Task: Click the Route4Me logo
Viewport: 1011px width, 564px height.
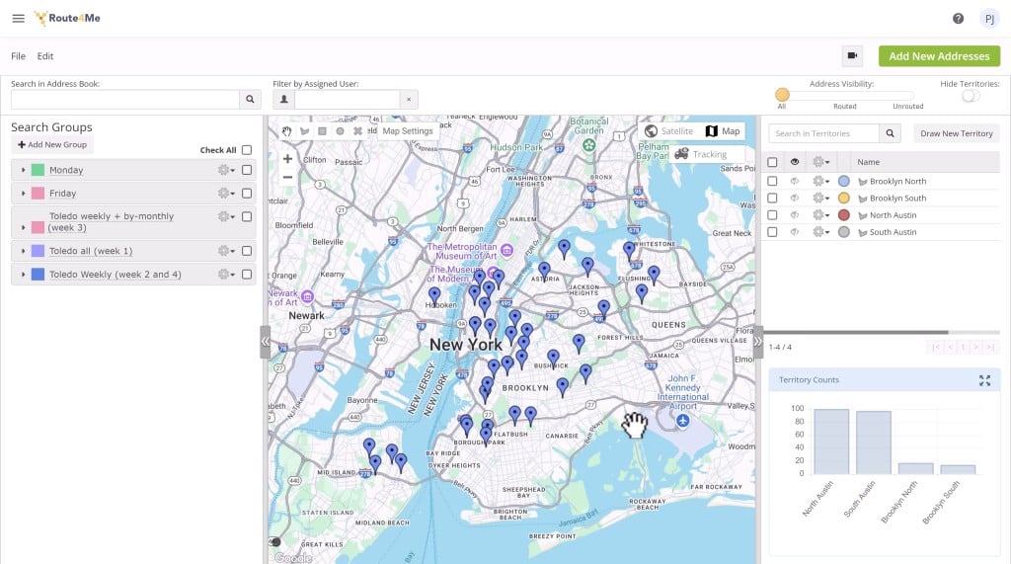Action: pyautogui.click(x=68, y=18)
